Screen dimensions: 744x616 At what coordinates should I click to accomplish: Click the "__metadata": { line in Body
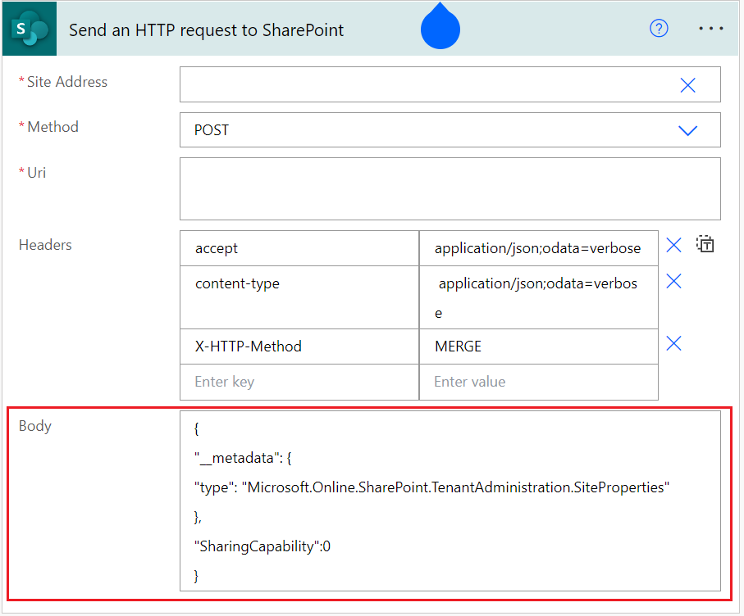point(243,458)
